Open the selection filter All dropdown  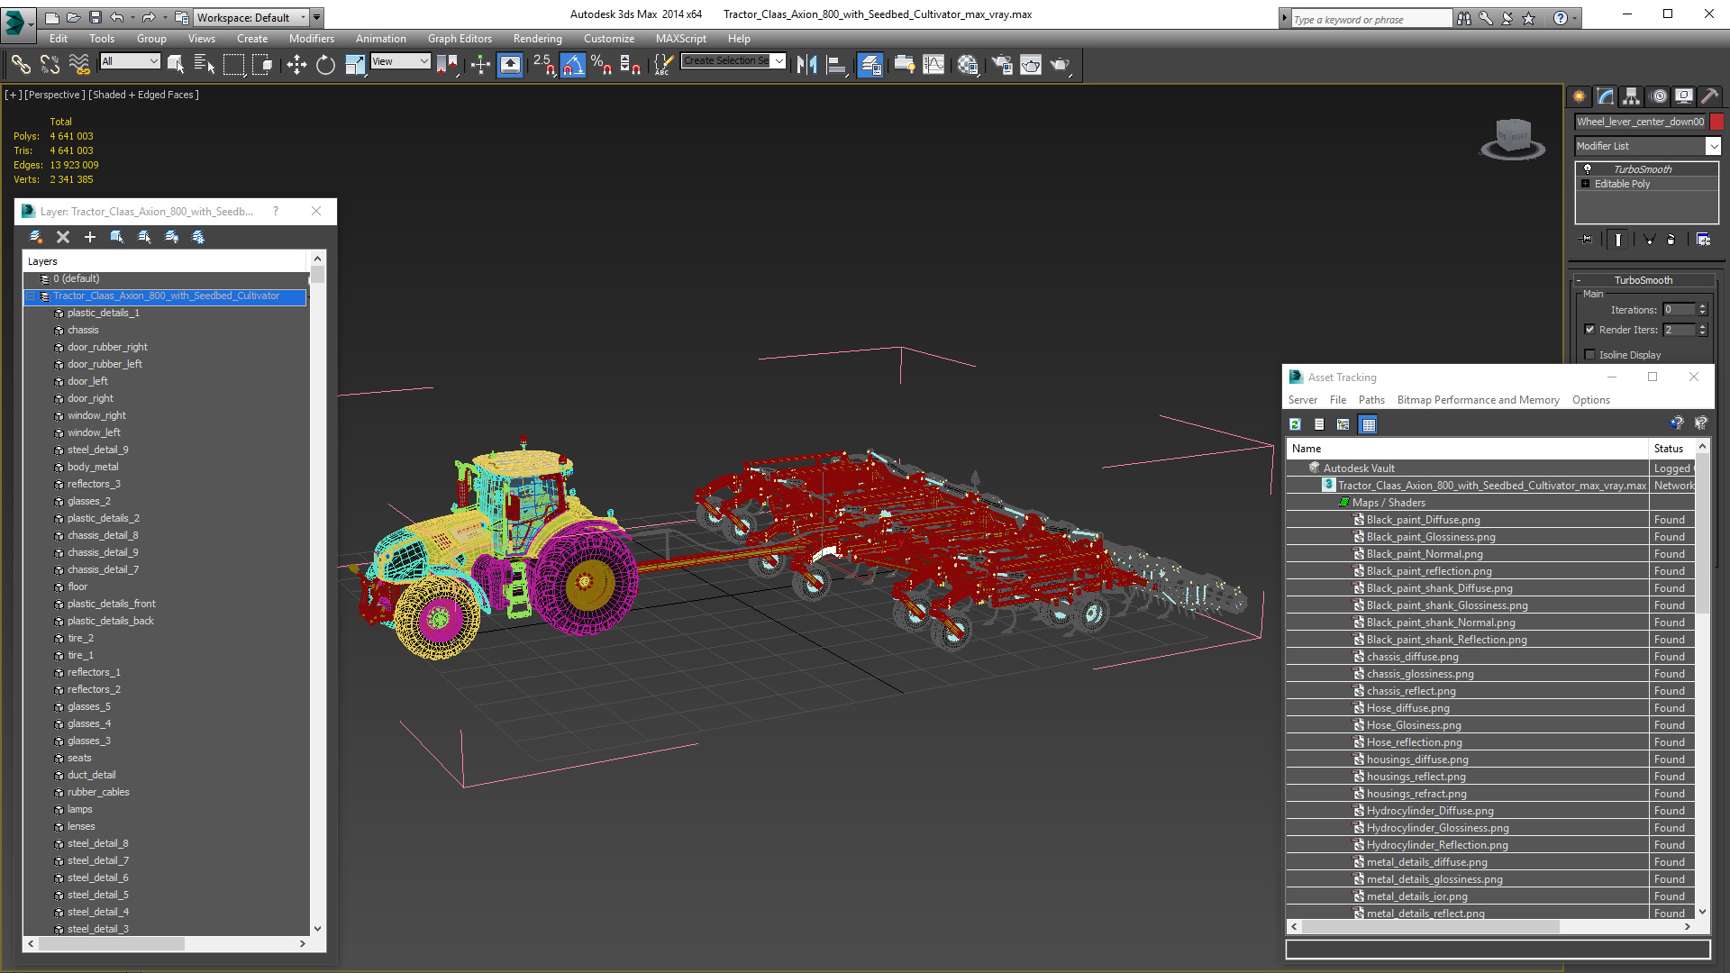[130, 61]
